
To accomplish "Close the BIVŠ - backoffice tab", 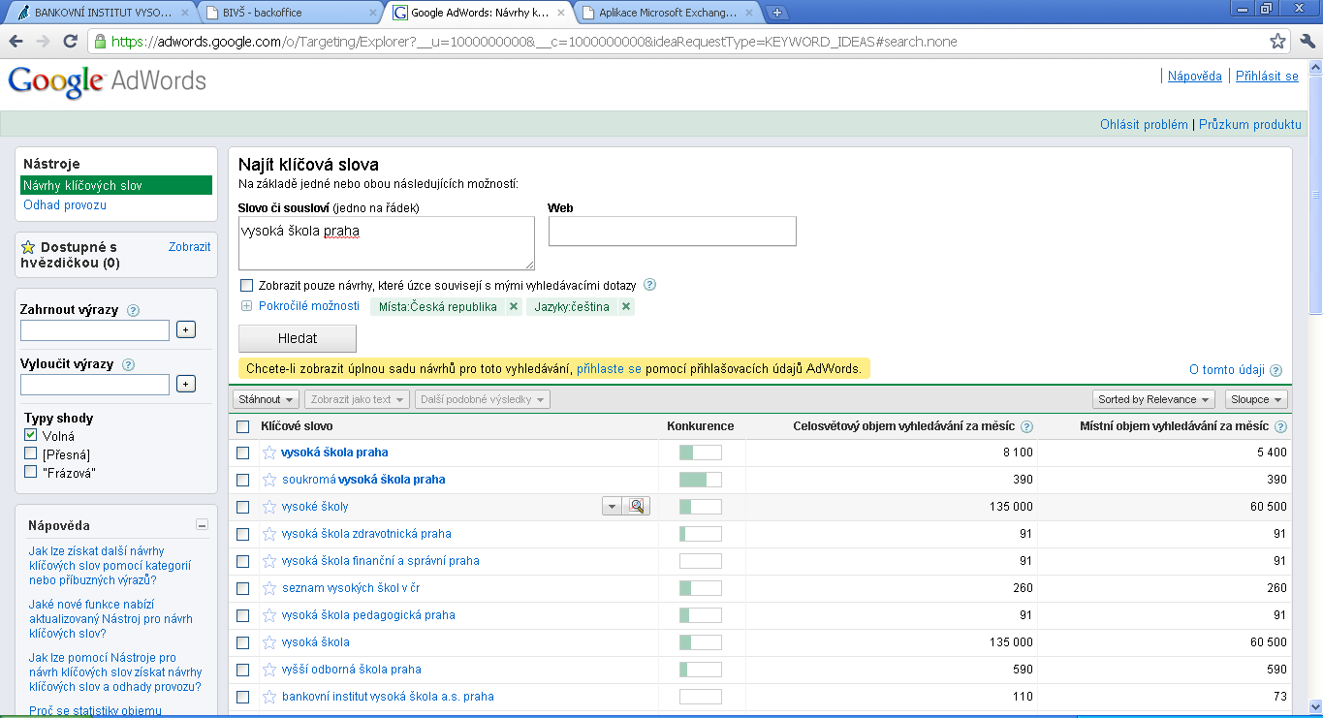I will pyautogui.click(x=373, y=13).
